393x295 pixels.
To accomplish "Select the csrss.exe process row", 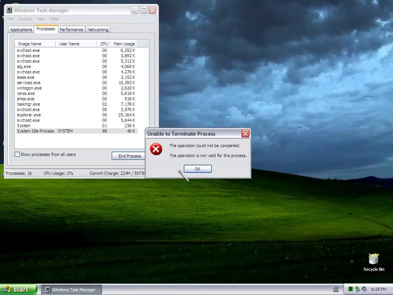I will pyautogui.click(x=76, y=93).
